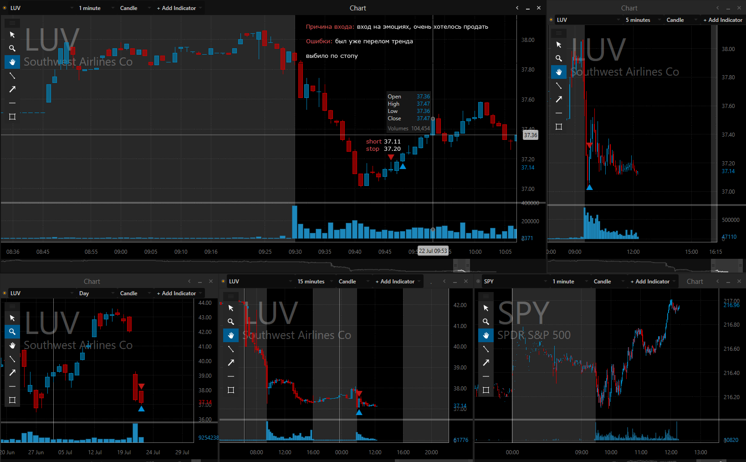Select pointer tool in SPY chart
The image size is (746, 462).
(x=486, y=308)
